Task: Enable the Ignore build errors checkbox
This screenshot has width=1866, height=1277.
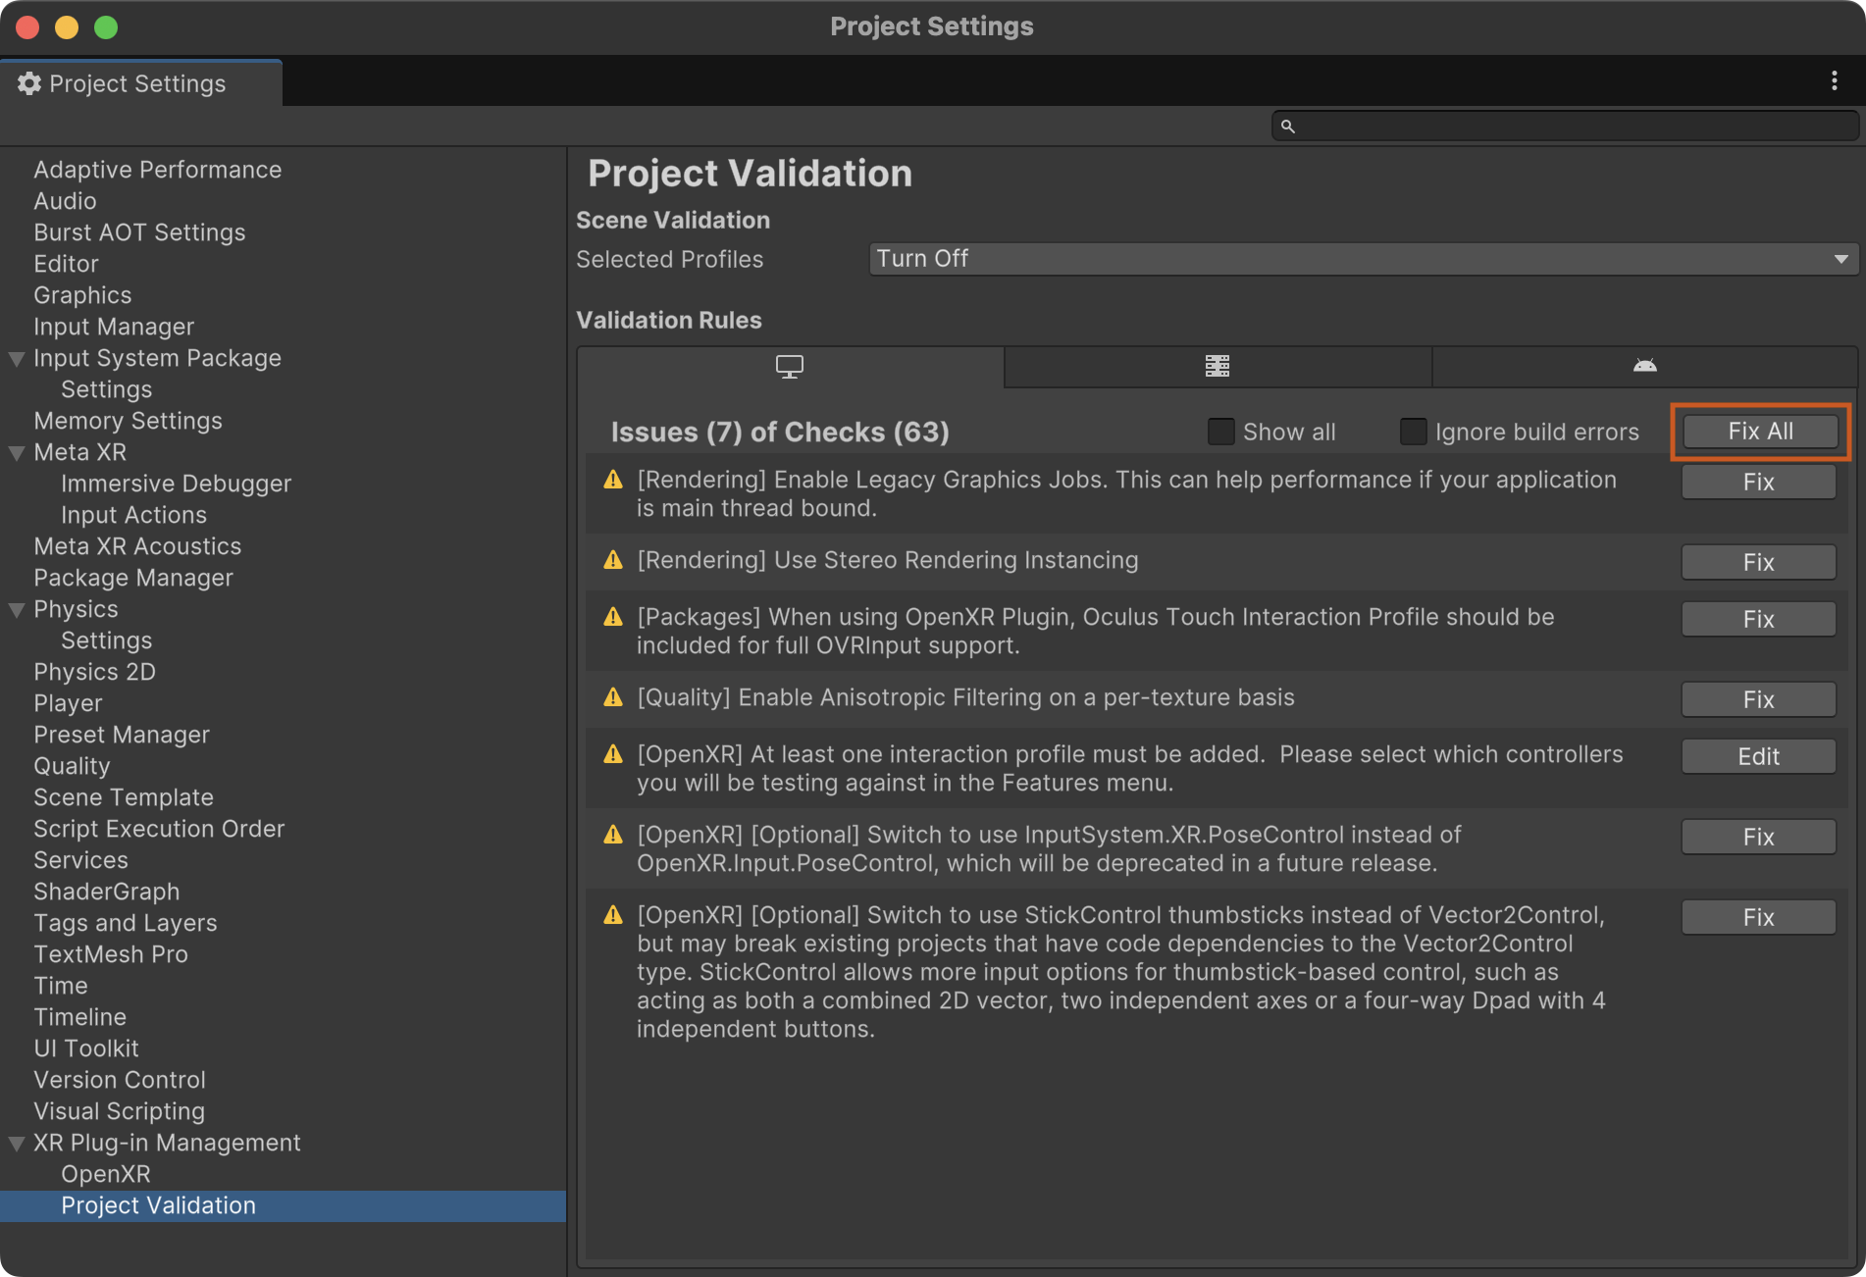Action: [1413, 431]
